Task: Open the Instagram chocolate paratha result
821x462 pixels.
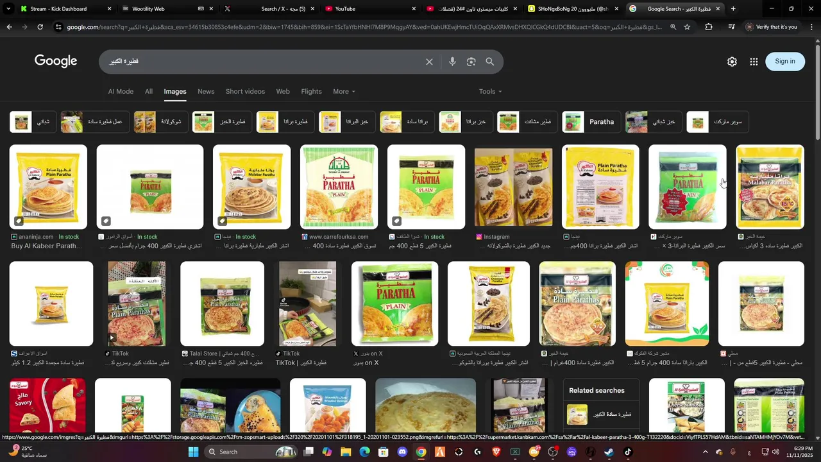Action: pyautogui.click(x=513, y=187)
